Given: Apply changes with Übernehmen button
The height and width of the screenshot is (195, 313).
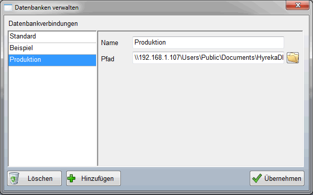Looking at the screenshot, I should click(277, 178).
